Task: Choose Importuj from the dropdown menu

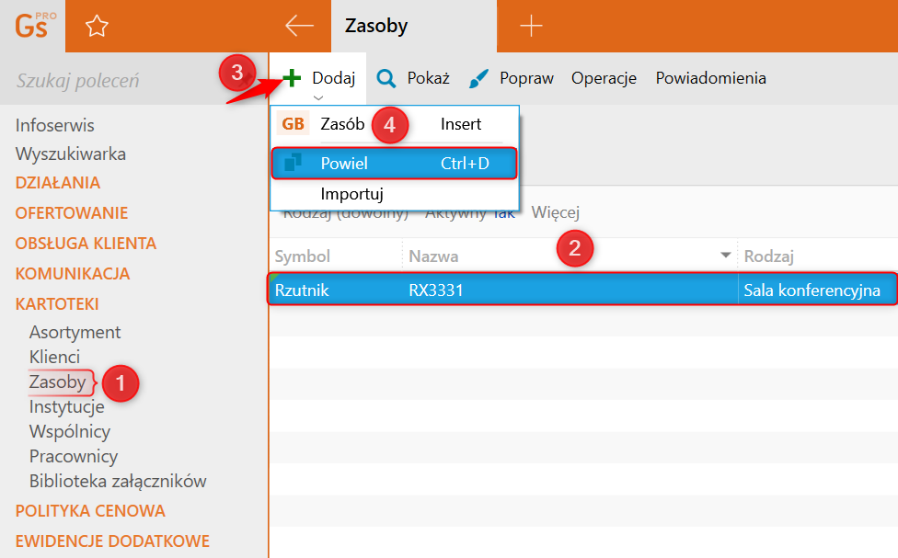Action: tap(351, 194)
